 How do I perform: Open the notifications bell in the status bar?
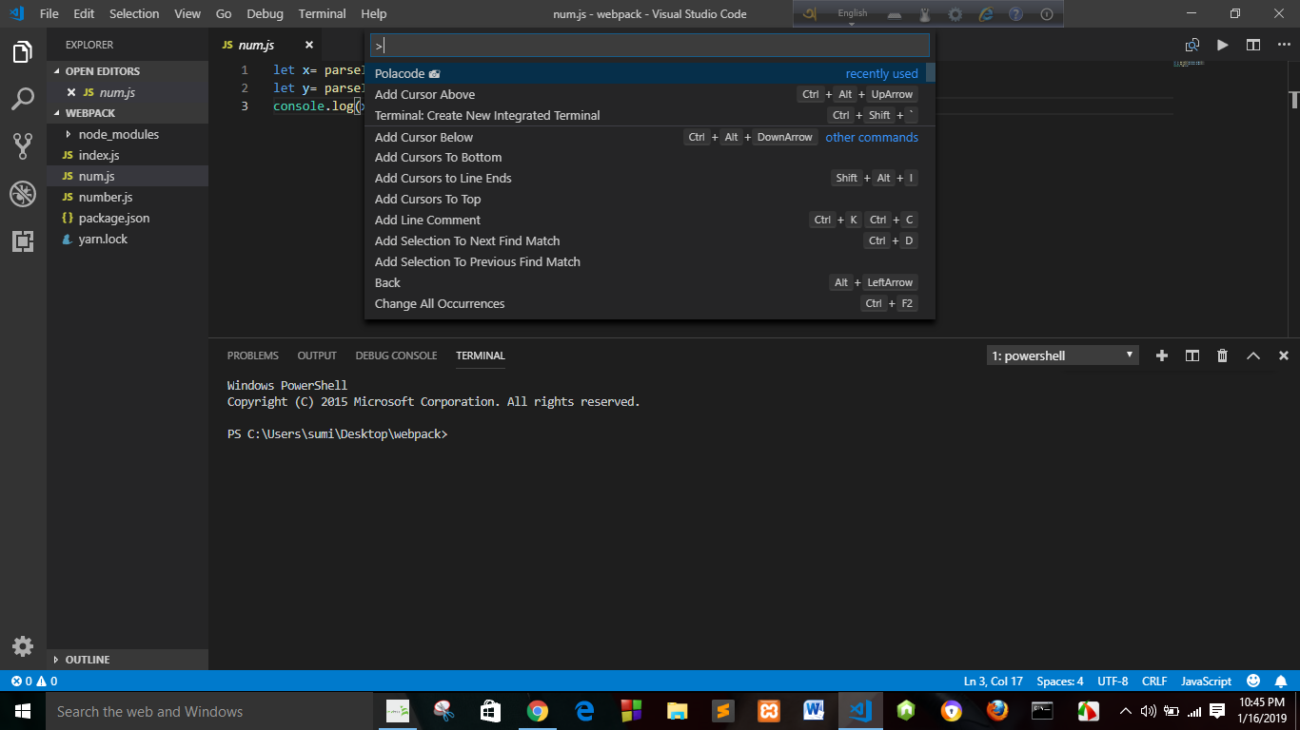tap(1280, 681)
